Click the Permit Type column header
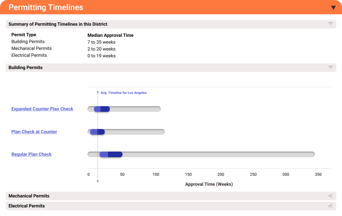The image size is (342, 216). (x=24, y=35)
